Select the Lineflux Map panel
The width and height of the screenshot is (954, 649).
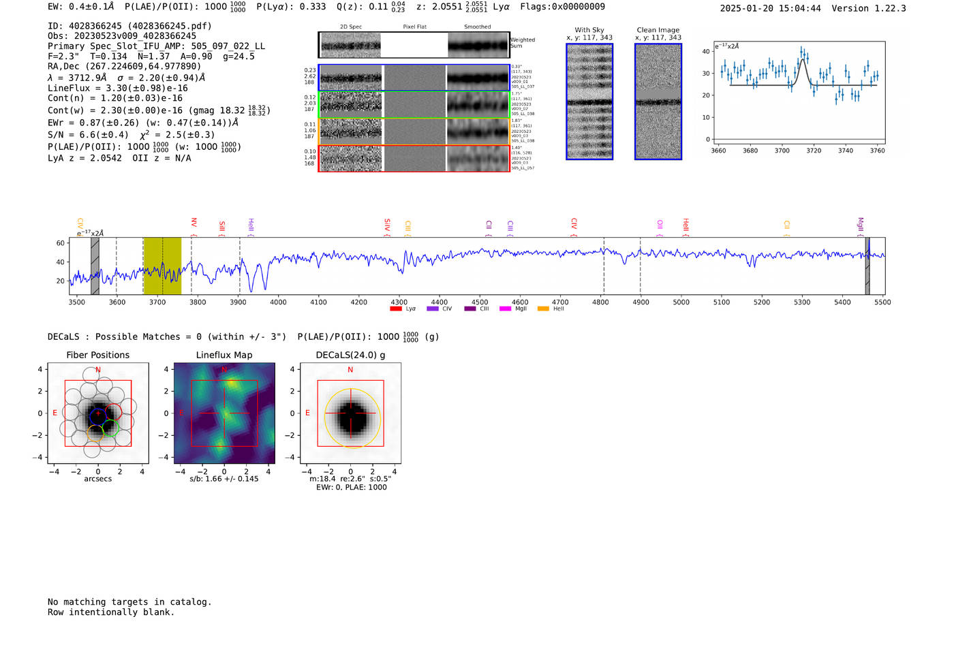coord(224,413)
